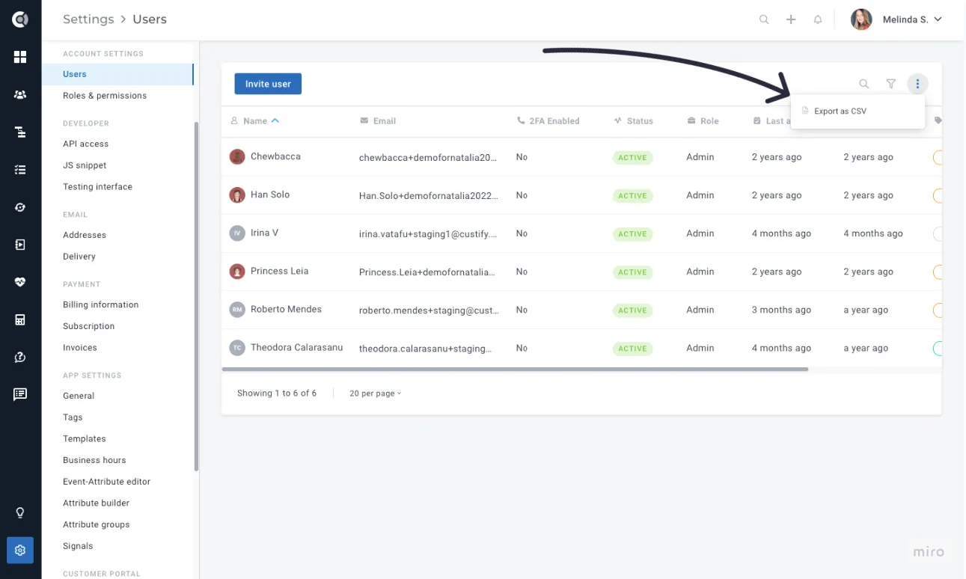The image size is (966, 579).
Task: Click the arrow-in-box icon in left rail
Action: (20, 245)
